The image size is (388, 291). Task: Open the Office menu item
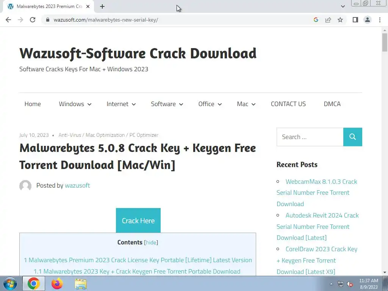tap(206, 104)
